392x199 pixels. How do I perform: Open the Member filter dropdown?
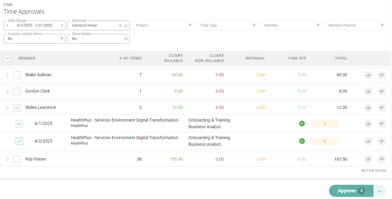[x=291, y=25]
